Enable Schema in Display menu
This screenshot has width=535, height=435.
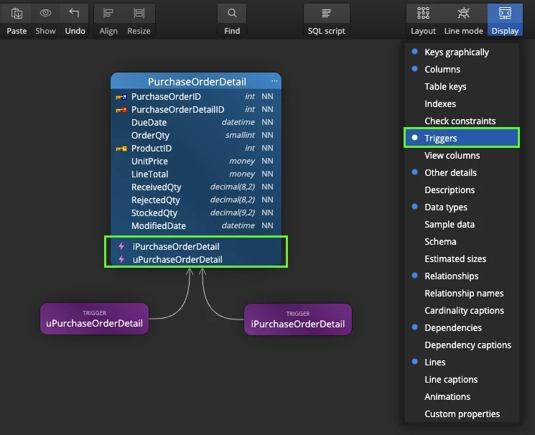pyautogui.click(x=462, y=242)
